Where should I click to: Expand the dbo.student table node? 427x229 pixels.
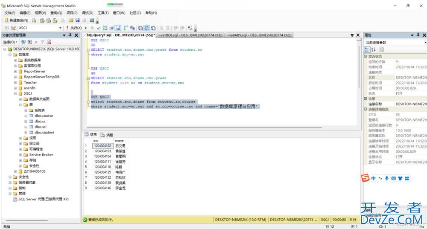click(x=26, y=133)
